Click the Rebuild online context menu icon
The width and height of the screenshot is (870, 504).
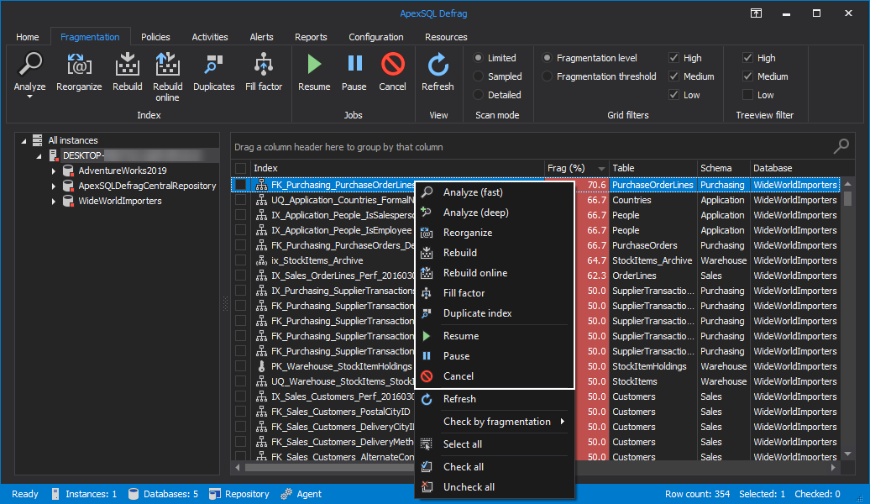point(426,272)
